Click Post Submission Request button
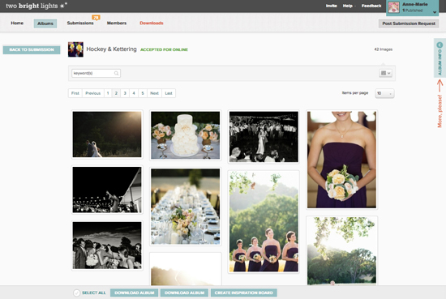 (x=409, y=23)
